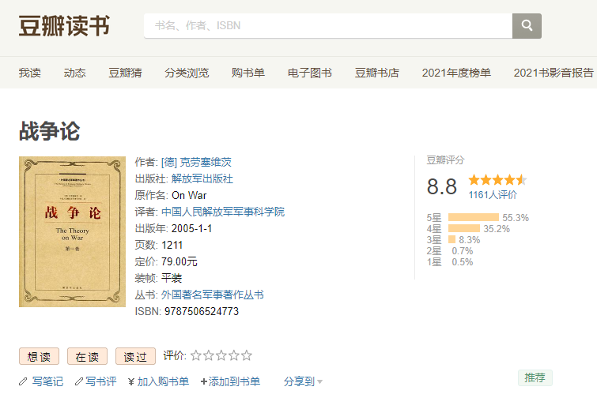
Task: Open translator link 中国人民解放军军事科学院
Action: tap(223, 212)
